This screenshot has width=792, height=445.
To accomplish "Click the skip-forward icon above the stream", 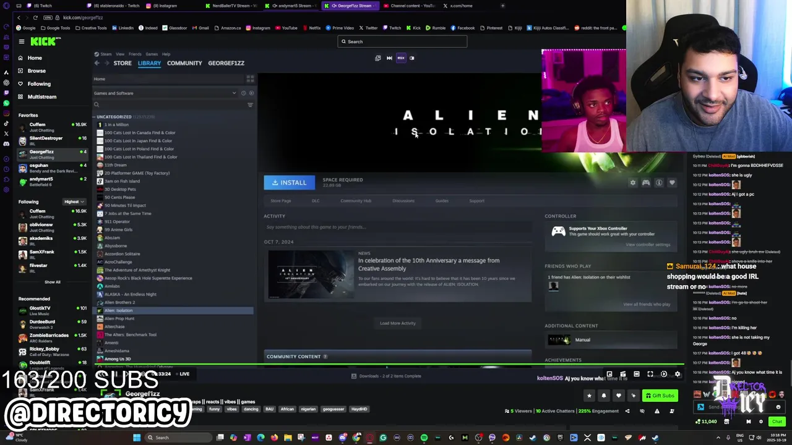I will (x=389, y=58).
